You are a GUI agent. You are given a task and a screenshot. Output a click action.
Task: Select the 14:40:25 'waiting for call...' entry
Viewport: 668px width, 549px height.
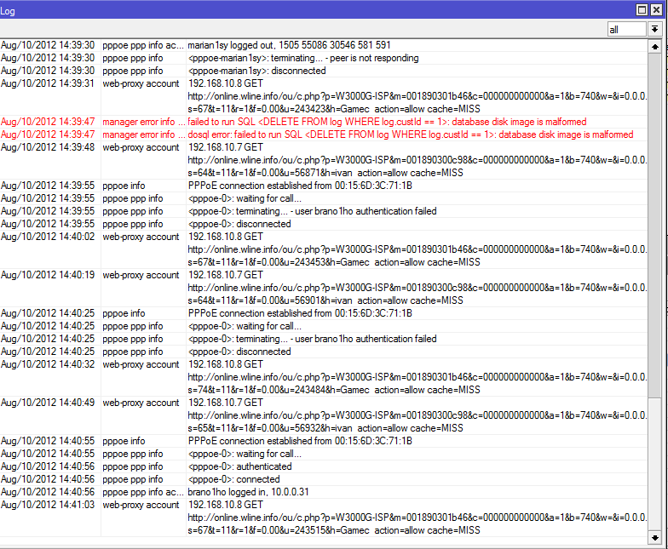tap(324, 326)
